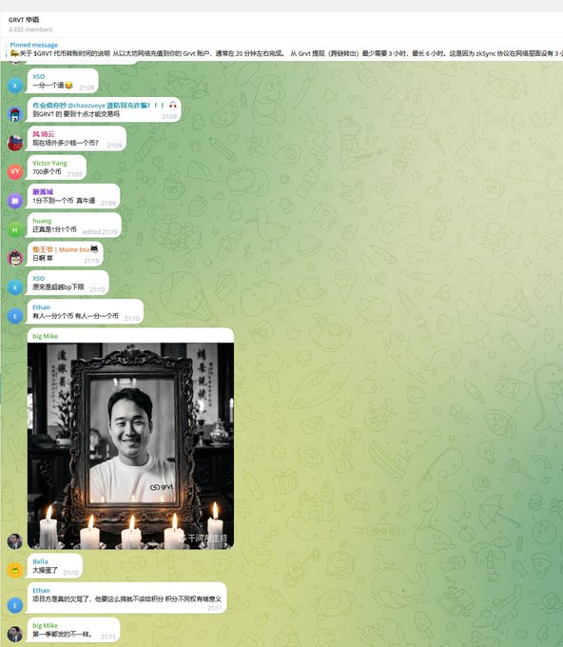Select Victor Yang's '700多个币' message
The image size is (563, 647).
(x=57, y=167)
